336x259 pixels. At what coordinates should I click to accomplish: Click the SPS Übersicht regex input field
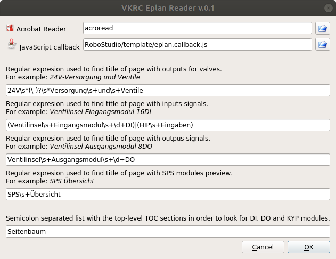[x=168, y=194]
